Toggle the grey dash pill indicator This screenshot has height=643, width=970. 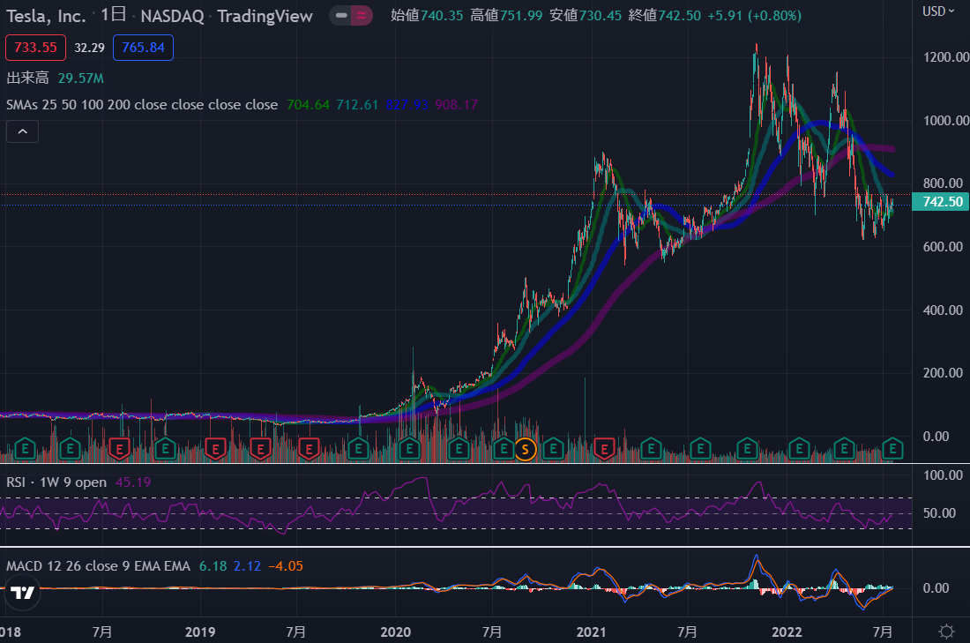coord(341,16)
